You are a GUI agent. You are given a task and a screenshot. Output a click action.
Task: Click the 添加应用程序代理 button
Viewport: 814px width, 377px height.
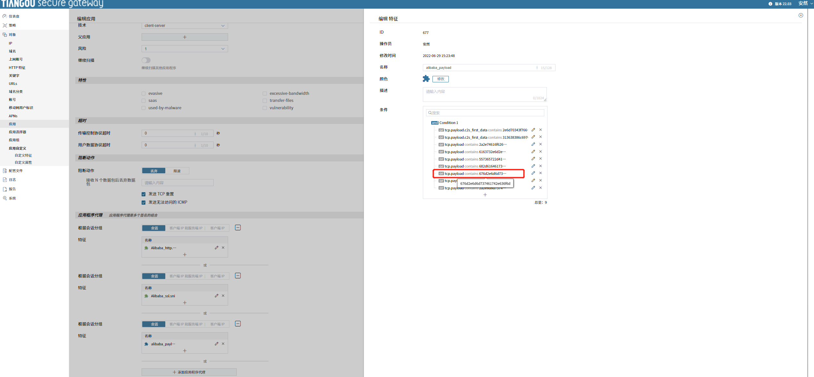point(189,372)
